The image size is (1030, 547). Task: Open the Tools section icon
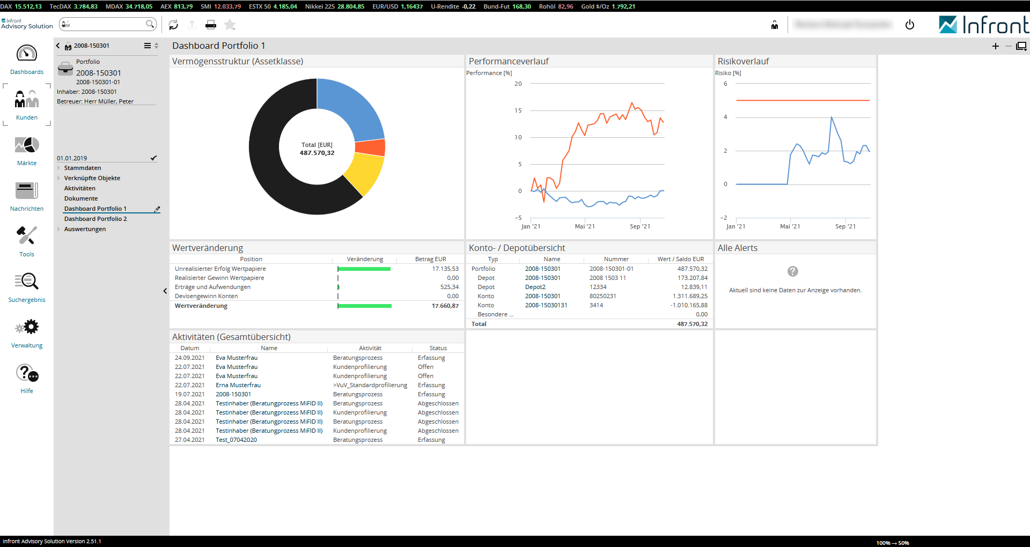(27, 236)
